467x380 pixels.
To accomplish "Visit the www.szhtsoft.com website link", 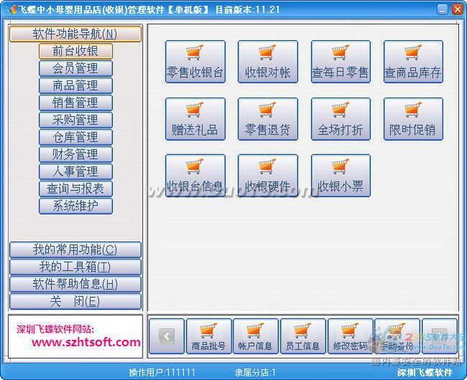I will [86, 343].
